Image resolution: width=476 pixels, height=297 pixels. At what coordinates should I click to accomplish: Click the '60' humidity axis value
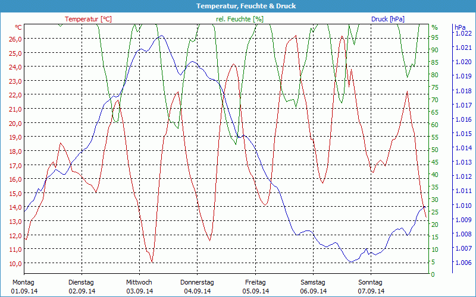(435, 125)
